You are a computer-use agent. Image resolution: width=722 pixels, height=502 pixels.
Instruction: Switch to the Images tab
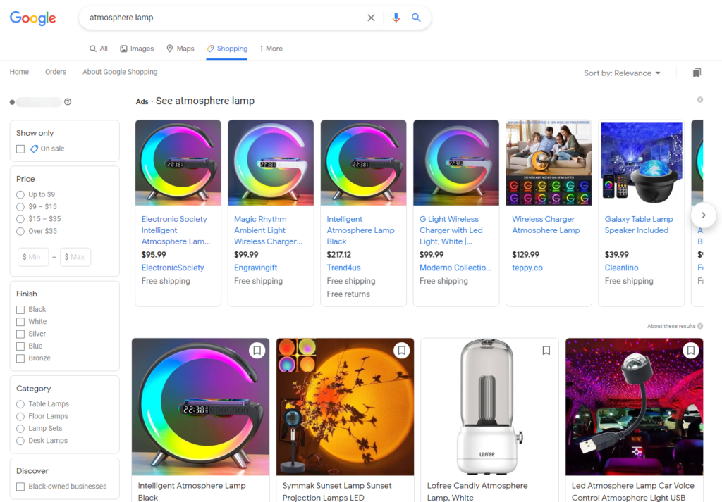point(137,49)
